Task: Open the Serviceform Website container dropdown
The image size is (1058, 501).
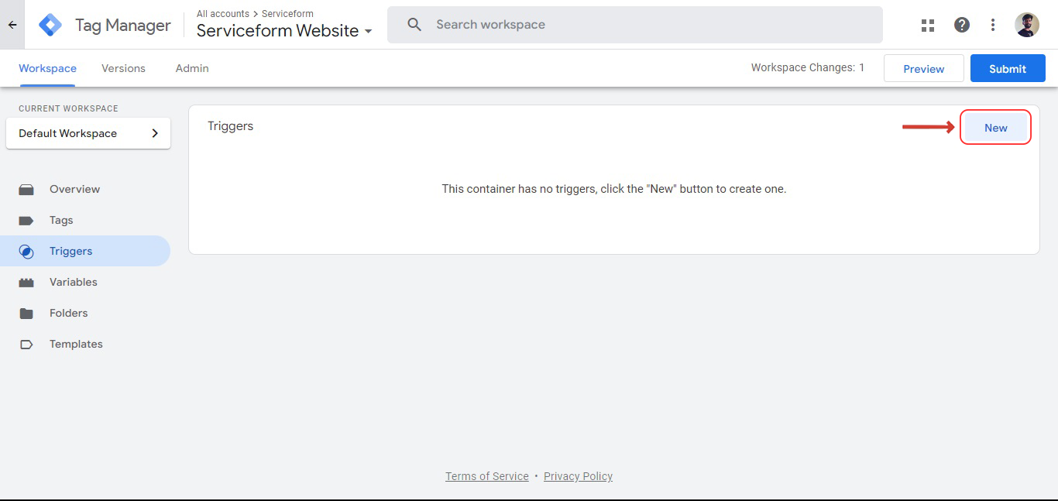Action: click(x=369, y=31)
